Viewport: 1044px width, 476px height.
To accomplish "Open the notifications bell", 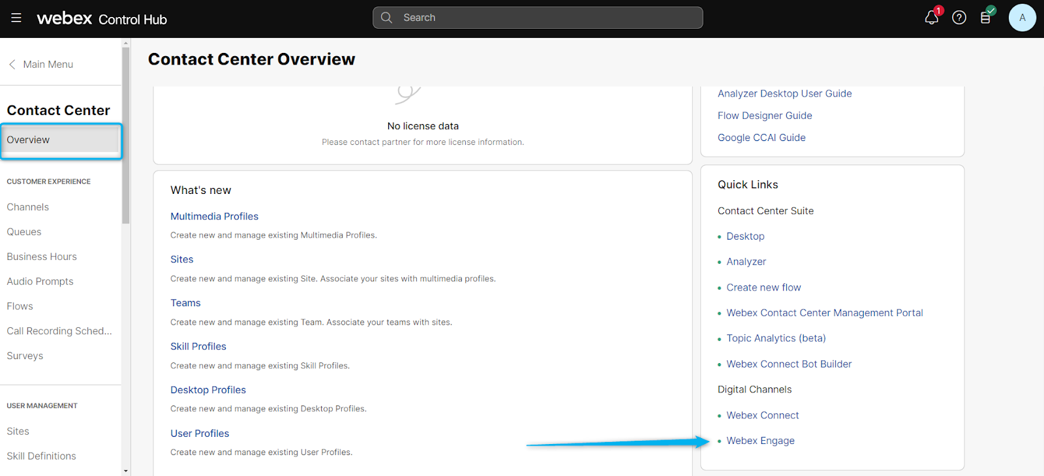I will tap(932, 18).
